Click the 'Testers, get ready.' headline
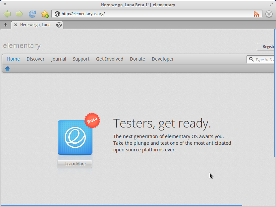 [162, 124]
